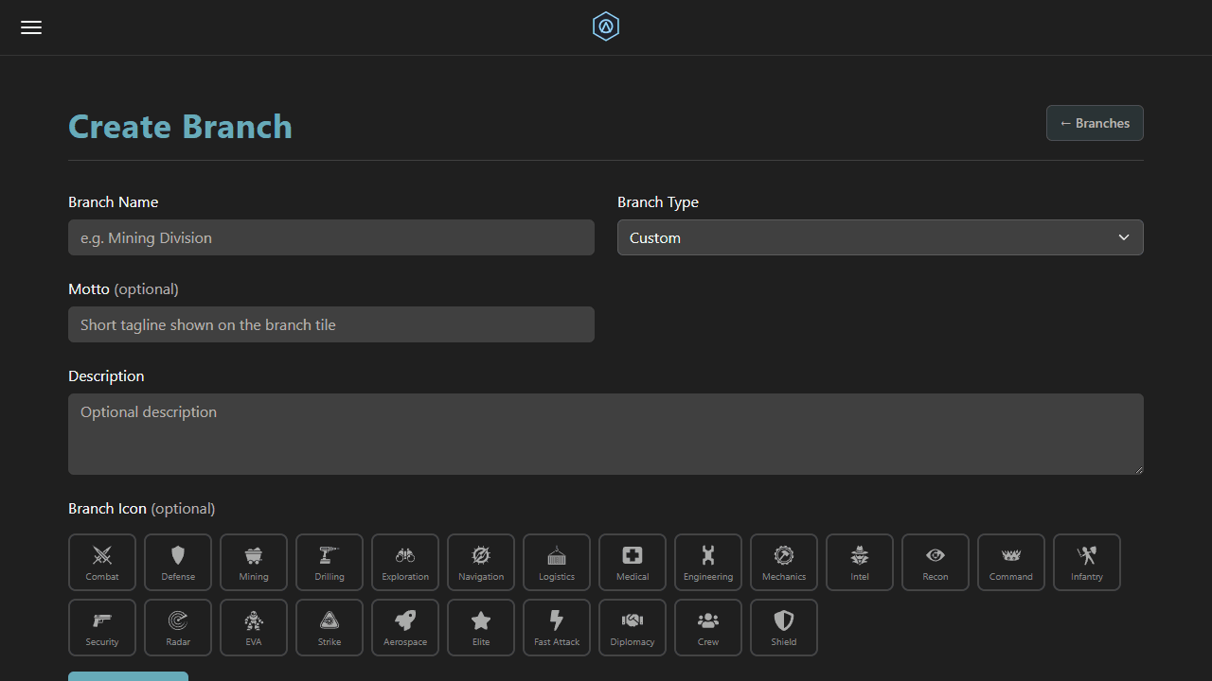The width and height of the screenshot is (1212, 681).
Task: Pick the Elite star icon
Action: pos(481,627)
